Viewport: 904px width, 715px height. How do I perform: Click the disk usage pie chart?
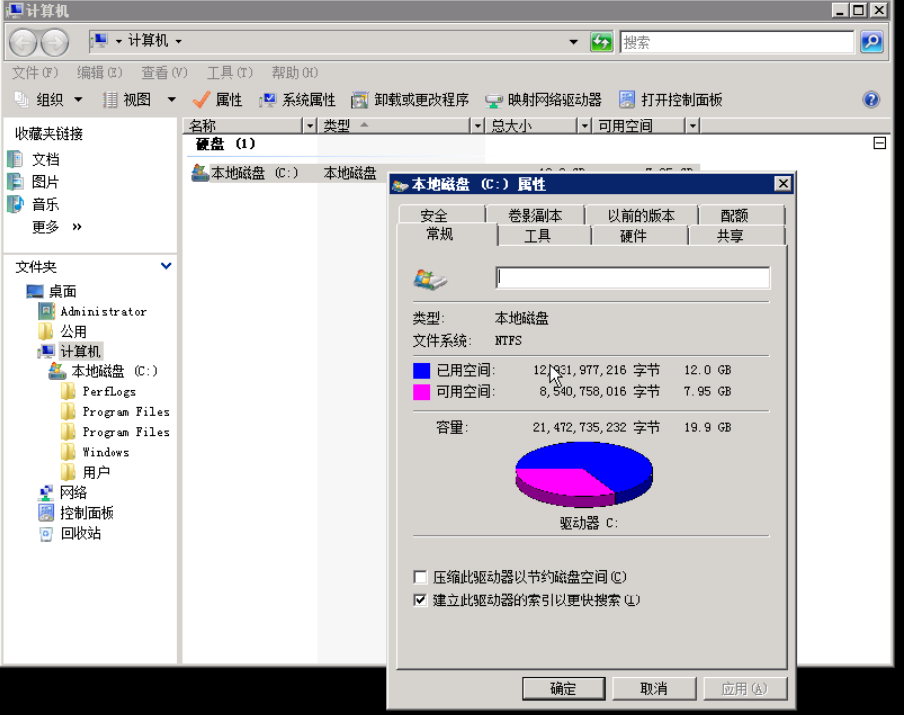[x=583, y=475]
